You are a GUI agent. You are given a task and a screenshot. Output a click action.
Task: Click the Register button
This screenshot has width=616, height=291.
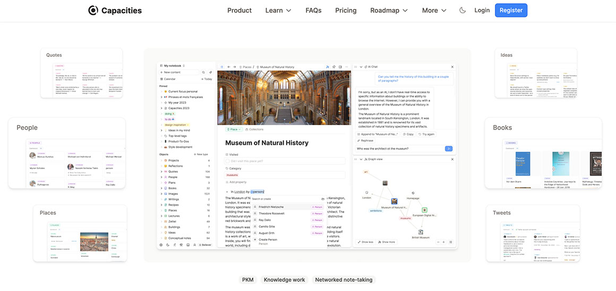[511, 10]
